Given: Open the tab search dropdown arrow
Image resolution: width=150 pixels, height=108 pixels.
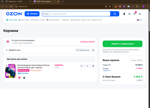Looking at the screenshot, I should pyautogui.click(x=2, y=1).
